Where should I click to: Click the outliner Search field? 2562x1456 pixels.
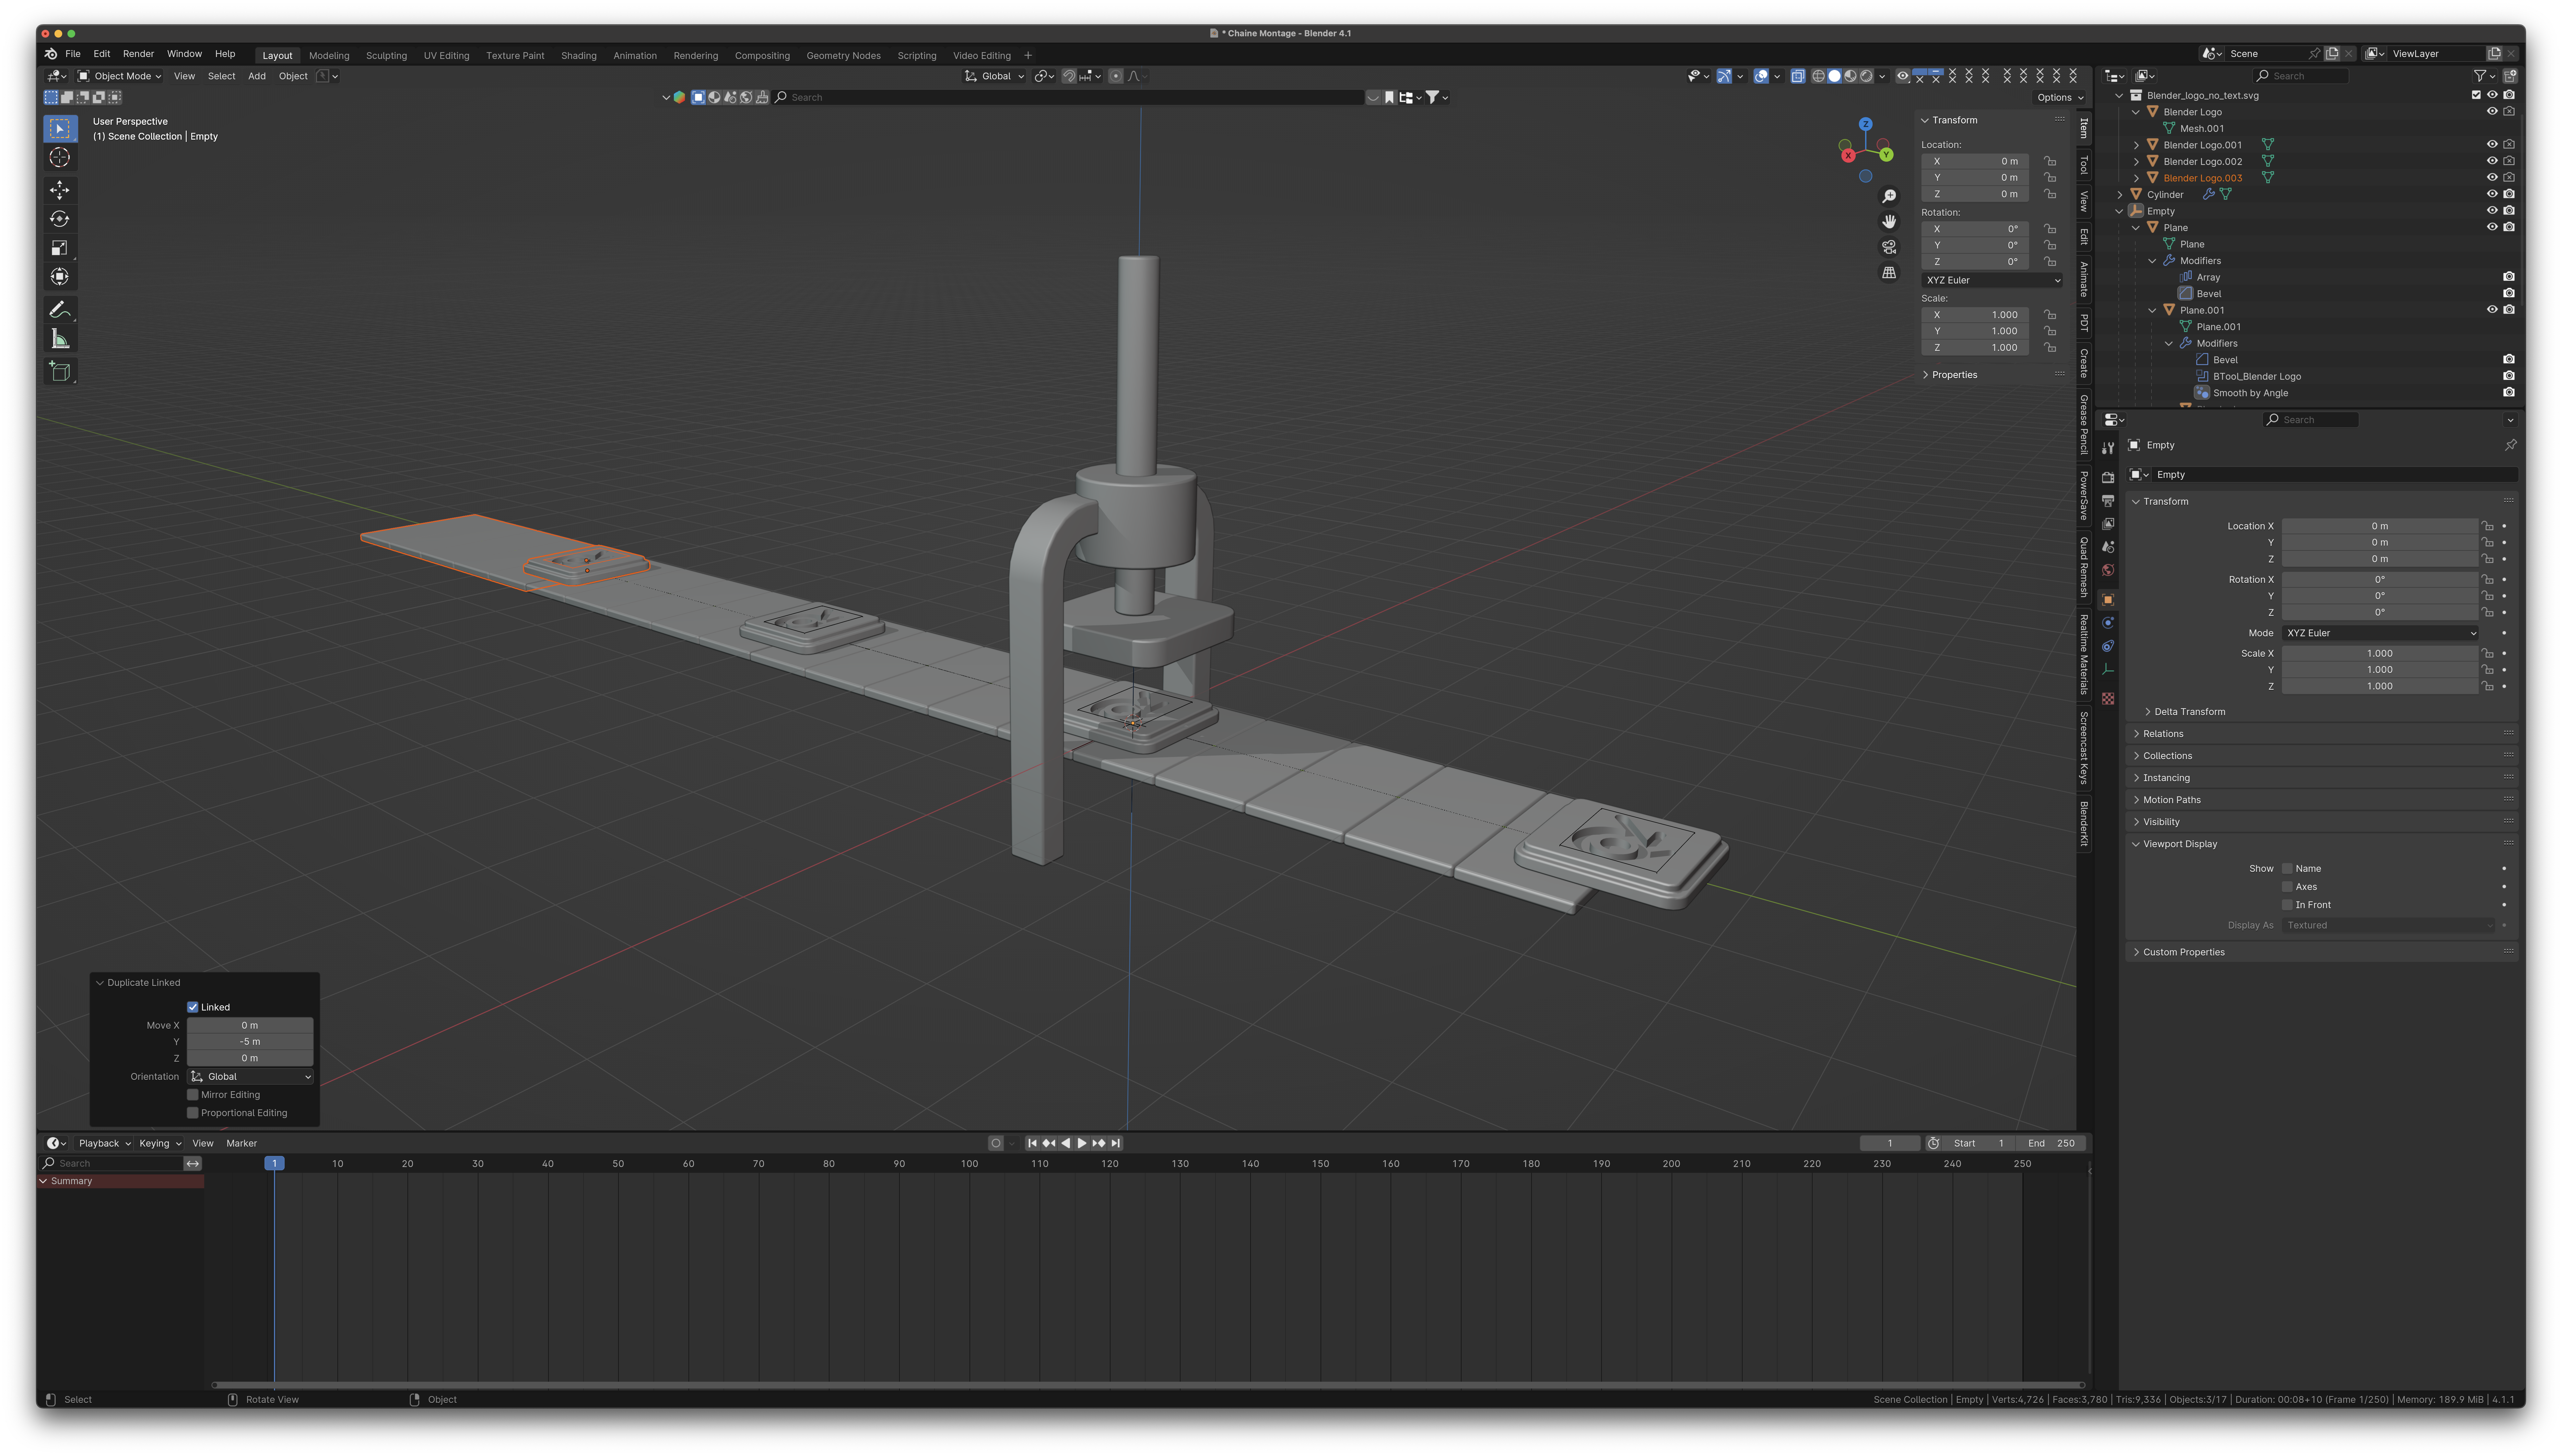click(2301, 76)
